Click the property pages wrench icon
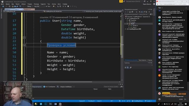The height and width of the screenshot is (106, 189). (131, 67)
